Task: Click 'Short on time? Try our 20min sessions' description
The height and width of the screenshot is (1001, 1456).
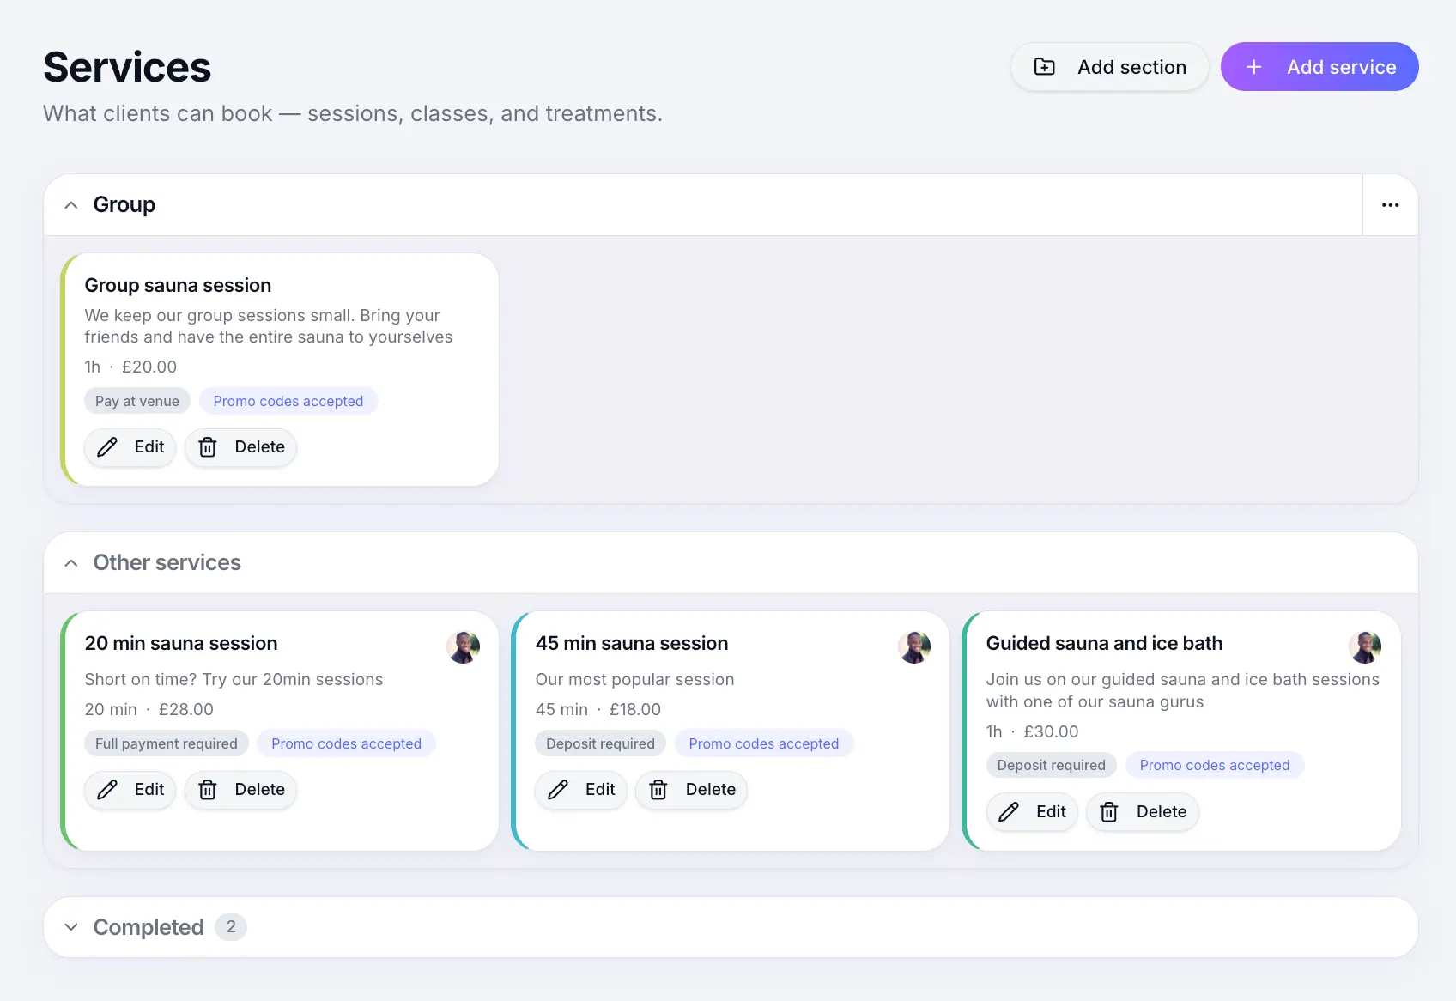Action: [234, 680]
